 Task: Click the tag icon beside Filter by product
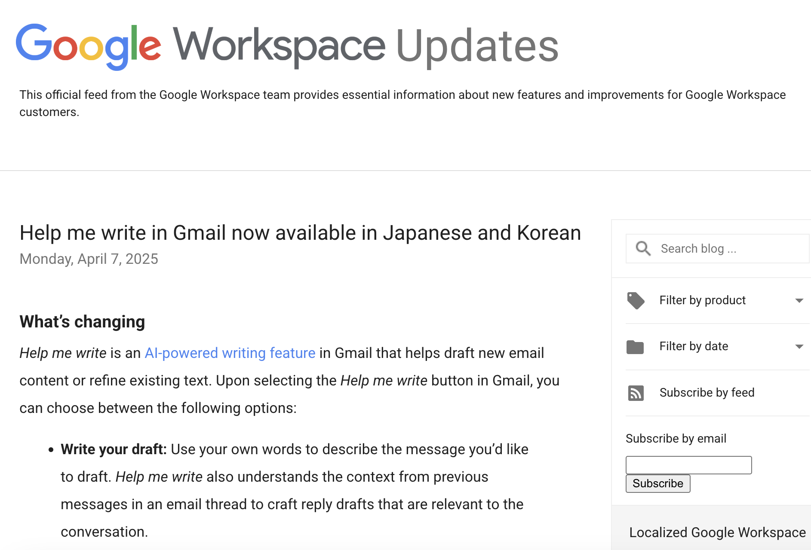(636, 301)
